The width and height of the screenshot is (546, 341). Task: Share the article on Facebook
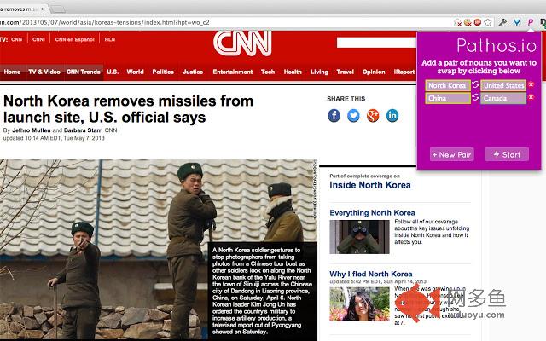click(x=334, y=116)
